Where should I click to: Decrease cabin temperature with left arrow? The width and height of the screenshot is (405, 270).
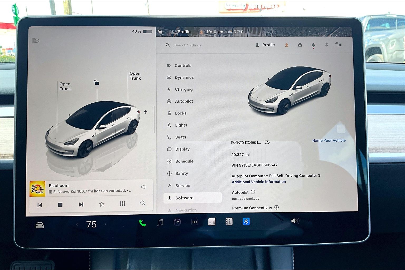point(77,225)
